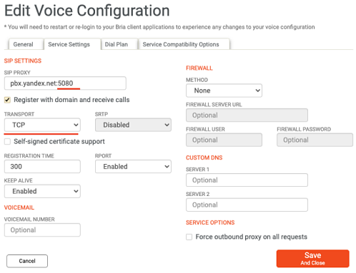Viewport: 356px width, 273px height.
Task: Click the FIREWALL section heading
Action: [199, 68]
